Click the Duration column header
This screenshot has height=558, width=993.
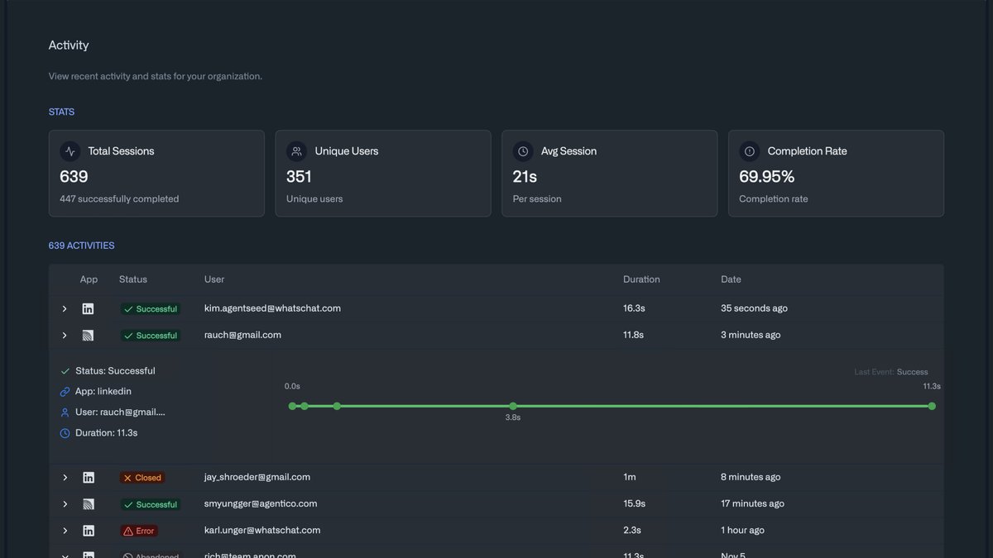[641, 279]
